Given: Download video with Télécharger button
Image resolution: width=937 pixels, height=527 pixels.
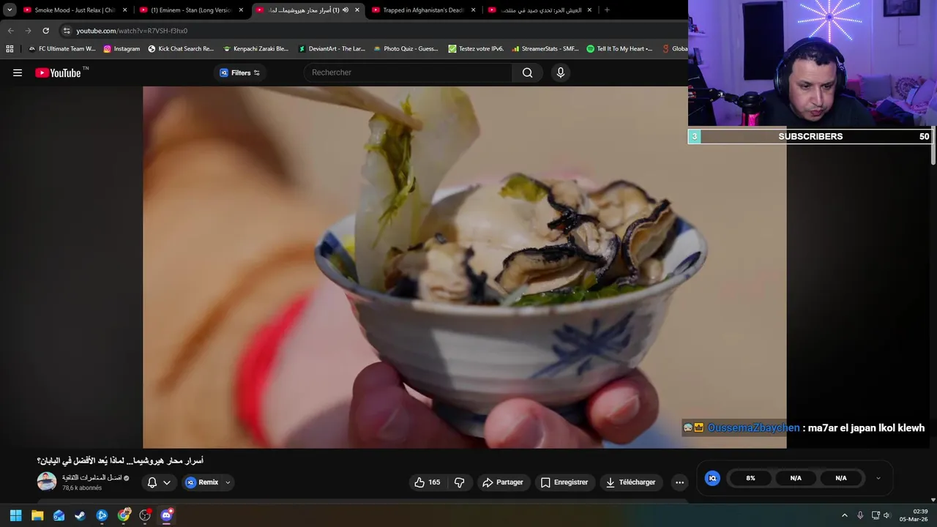Looking at the screenshot, I should (630, 482).
